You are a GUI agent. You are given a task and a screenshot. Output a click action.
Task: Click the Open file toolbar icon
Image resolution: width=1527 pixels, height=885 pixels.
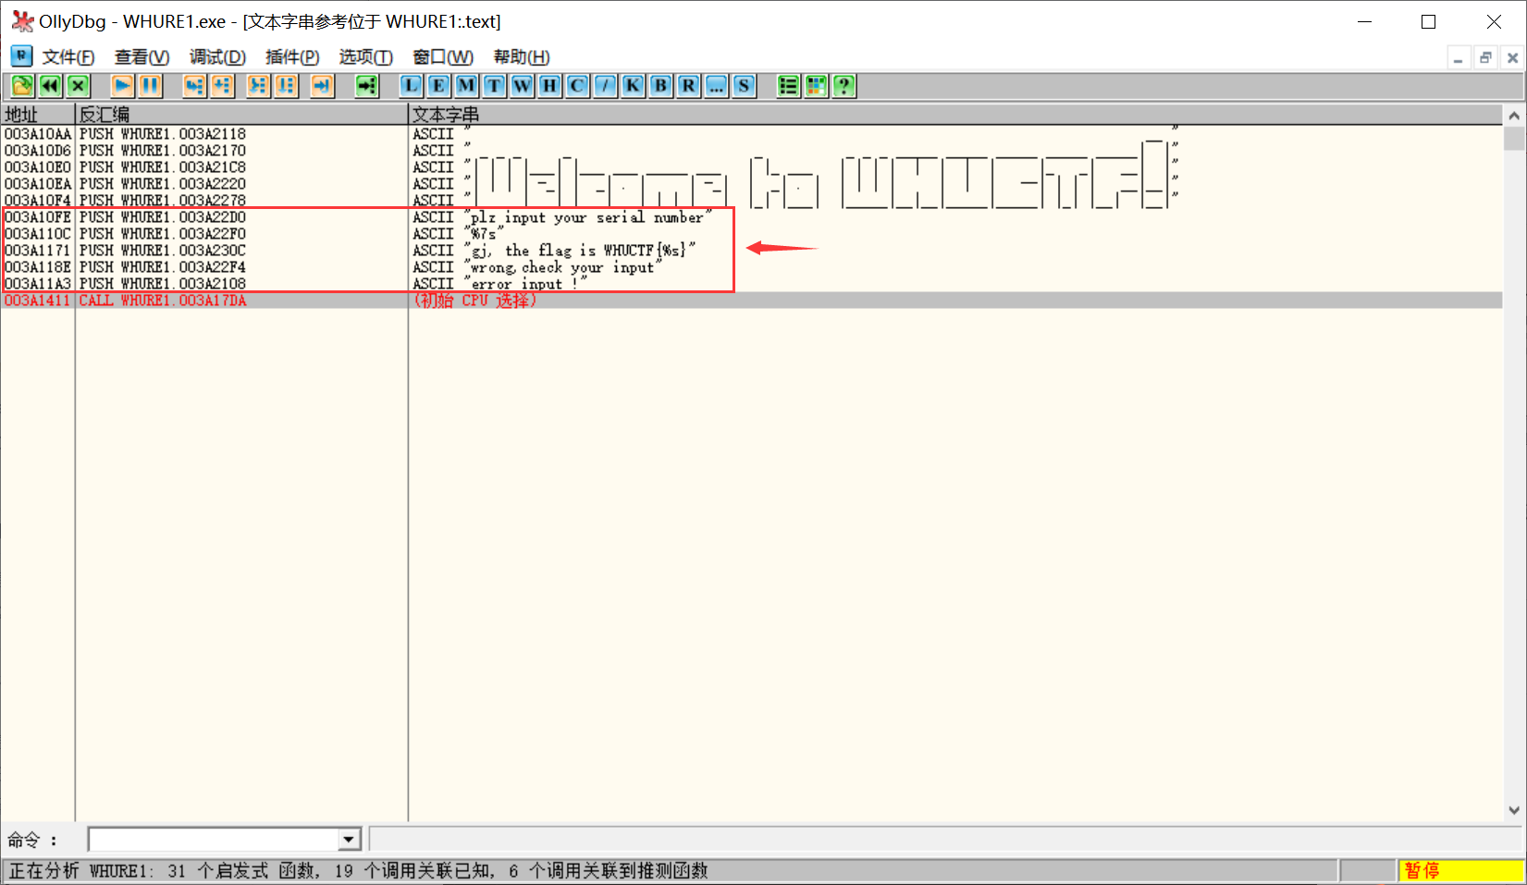point(22,86)
